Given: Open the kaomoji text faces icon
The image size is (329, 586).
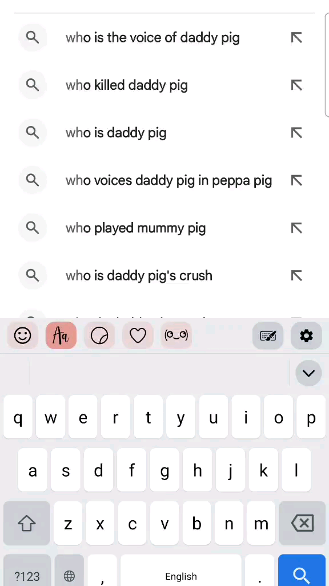Looking at the screenshot, I should (x=176, y=335).
